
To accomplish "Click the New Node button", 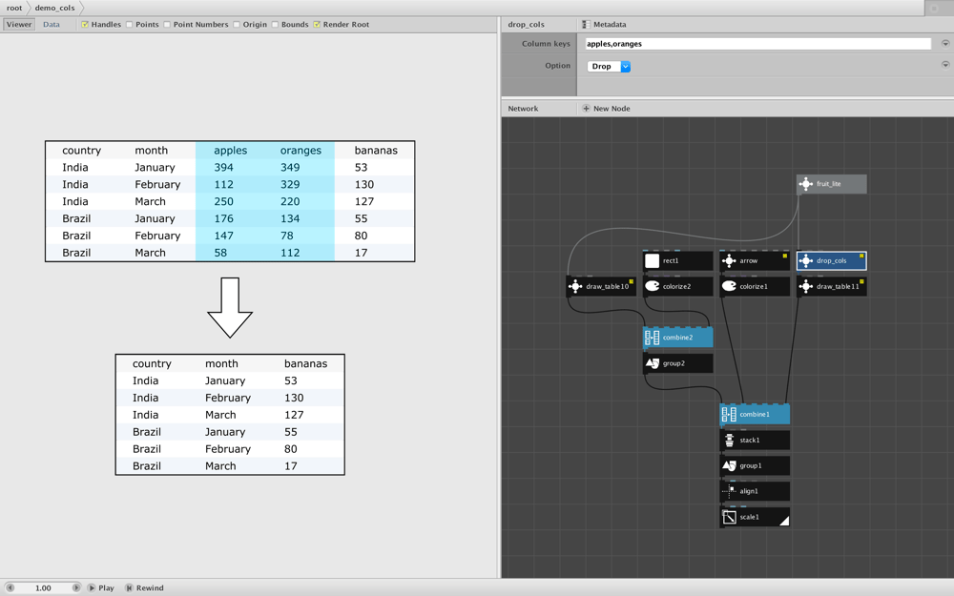I will coord(606,109).
